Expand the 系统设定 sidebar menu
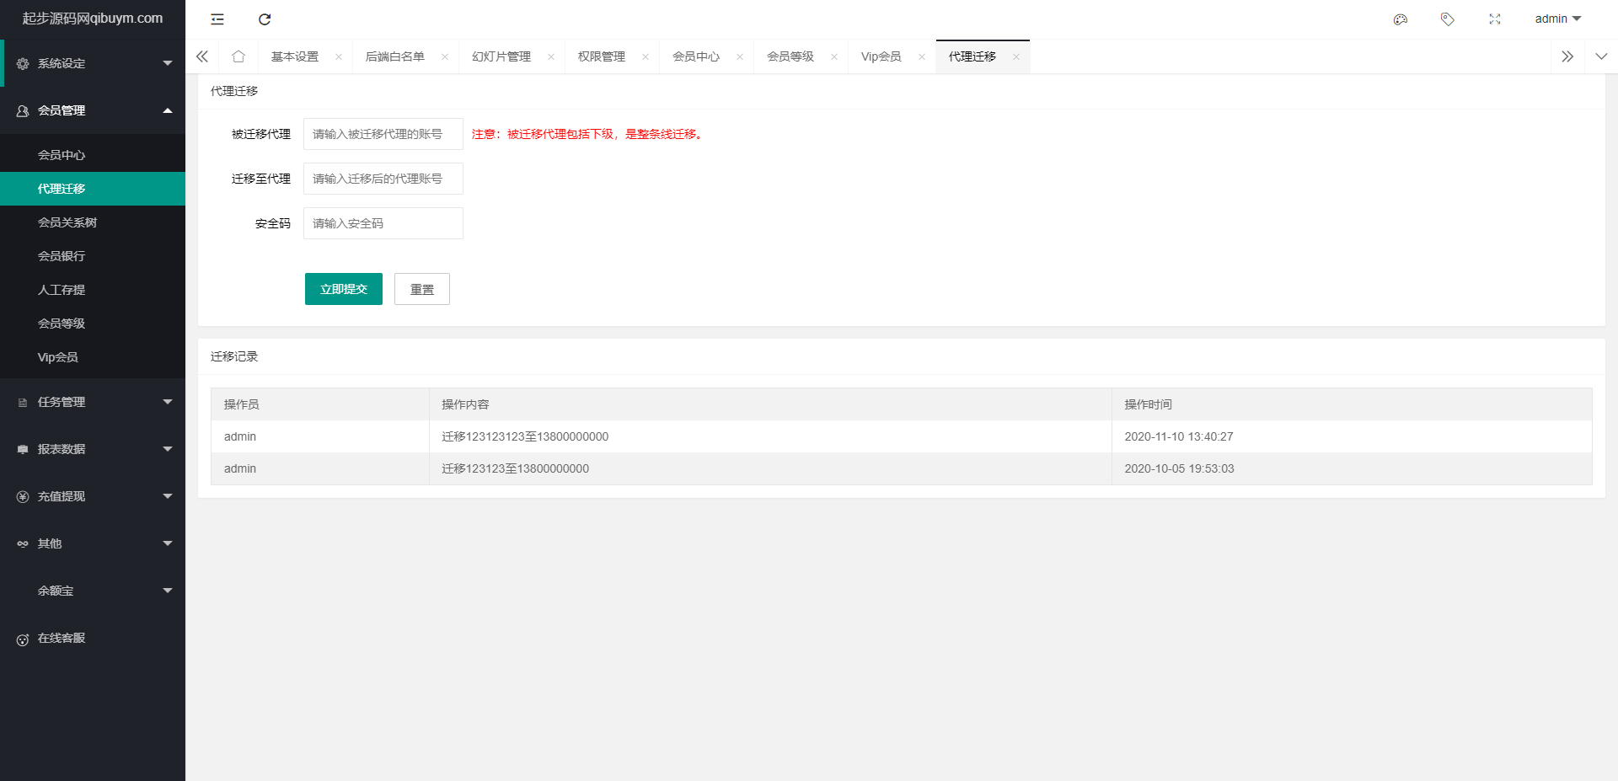 click(x=93, y=63)
